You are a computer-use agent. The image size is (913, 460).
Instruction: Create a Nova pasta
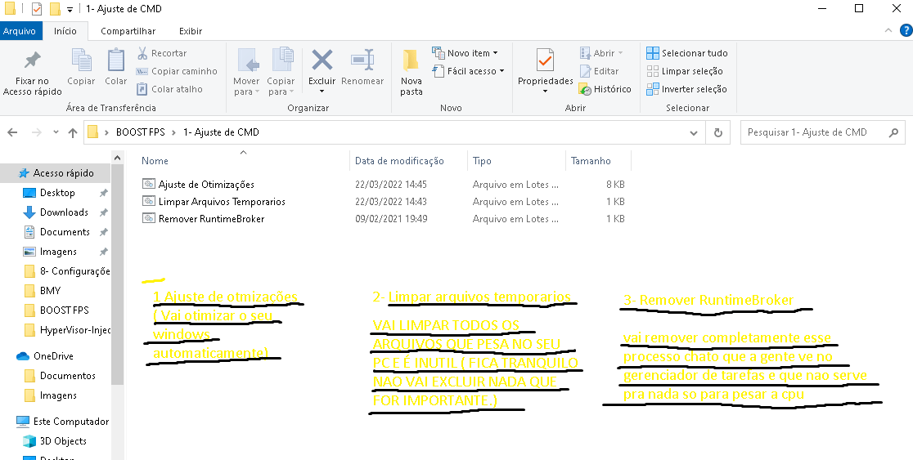(x=411, y=72)
